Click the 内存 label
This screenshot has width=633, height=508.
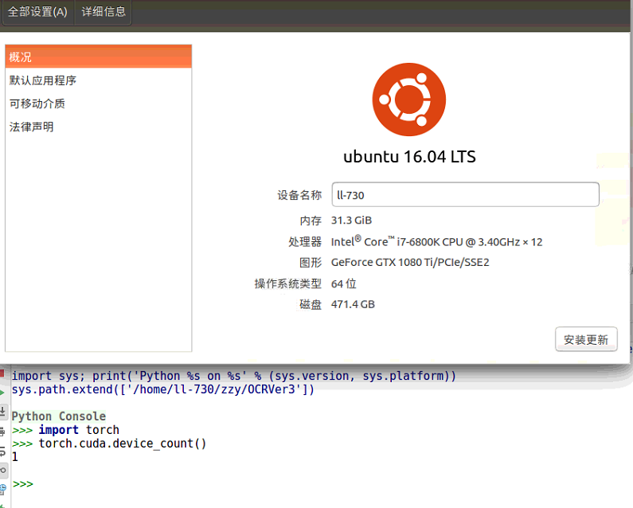pyautogui.click(x=311, y=221)
